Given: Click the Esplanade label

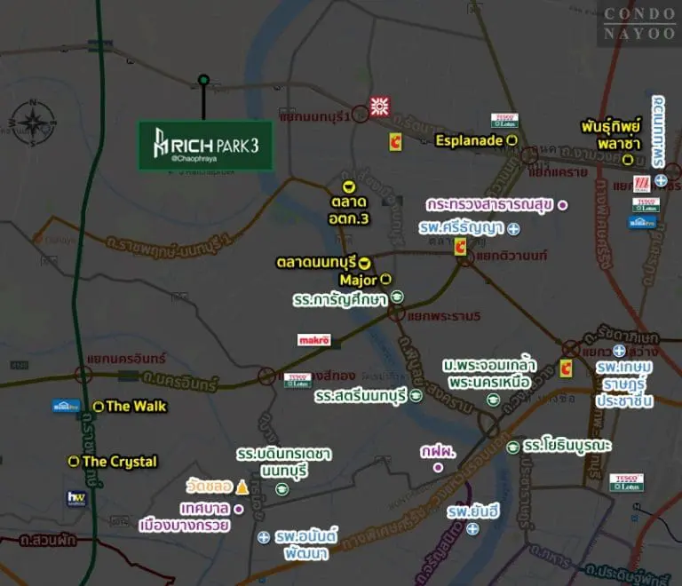Looking at the screenshot, I should [x=469, y=140].
